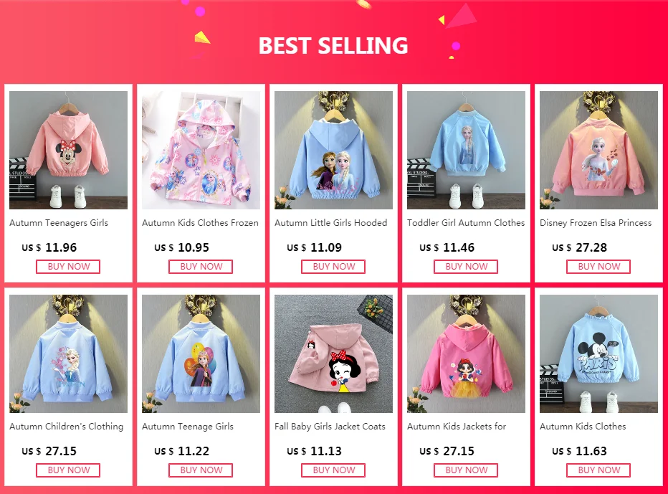Open the Autumn Kids Jackets for listing
Screen dimensions: 668x494
pyautogui.click(x=457, y=427)
